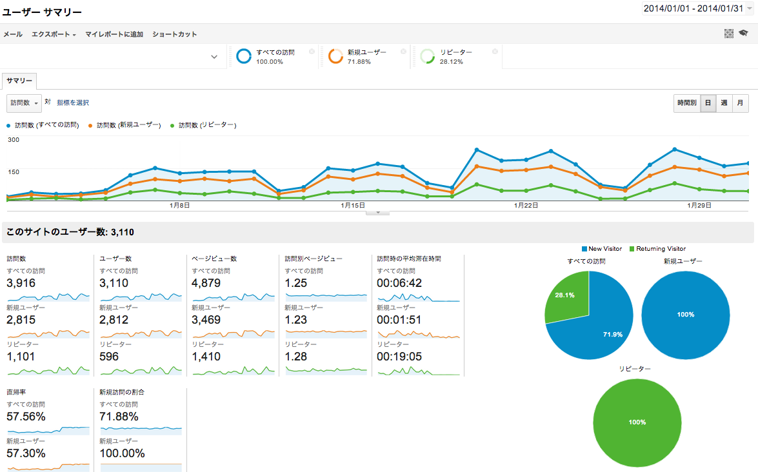Click the 新規ユーザー 滞在時間 00:01:51
This screenshot has height=472, width=758.
[x=399, y=320]
